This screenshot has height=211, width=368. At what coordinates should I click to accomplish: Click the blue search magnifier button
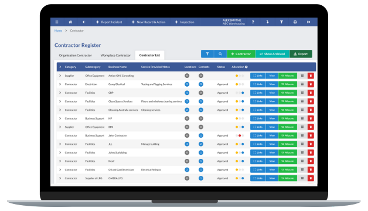(220, 54)
